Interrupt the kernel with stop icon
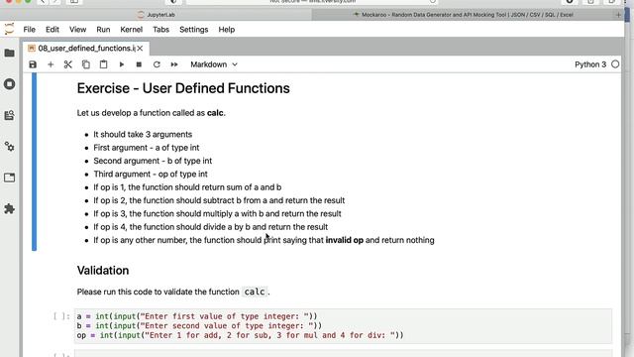 coord(139,64)
